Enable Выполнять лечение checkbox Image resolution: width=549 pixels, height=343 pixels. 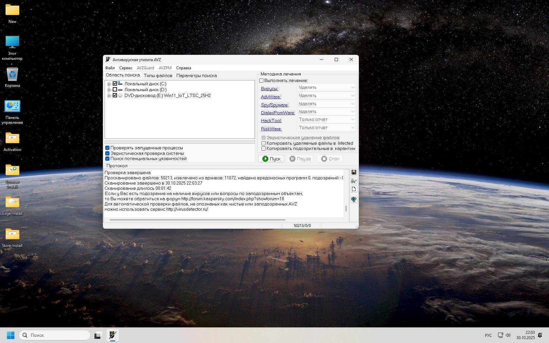tap(261, 80)
